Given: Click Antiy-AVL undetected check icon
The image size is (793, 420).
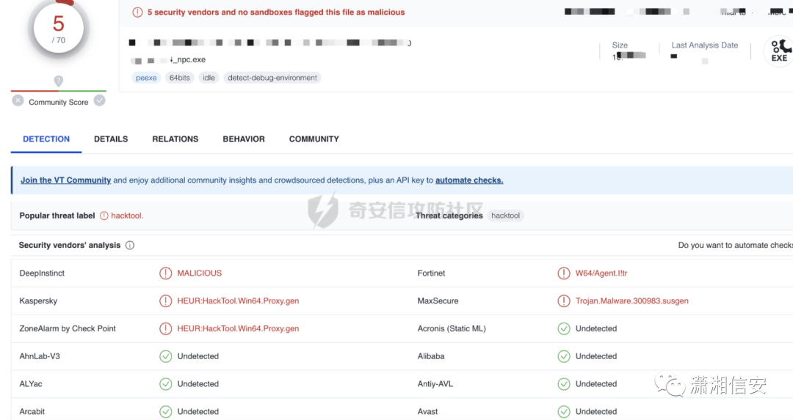Looking at the screenshot, I should click(564, 384).
